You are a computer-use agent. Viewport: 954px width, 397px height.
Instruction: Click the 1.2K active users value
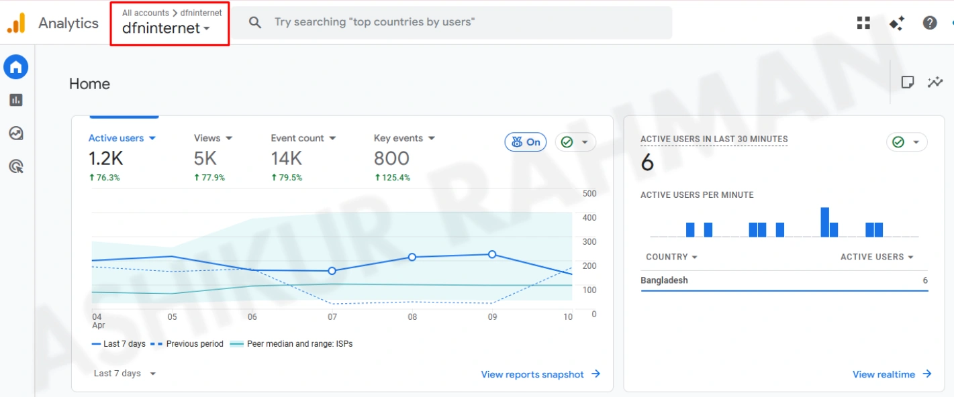tap(106, 158)
